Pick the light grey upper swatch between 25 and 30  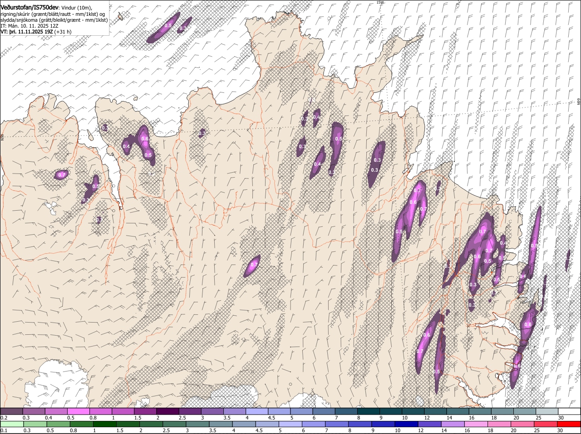pyautogui.click(x=546, y=411)
